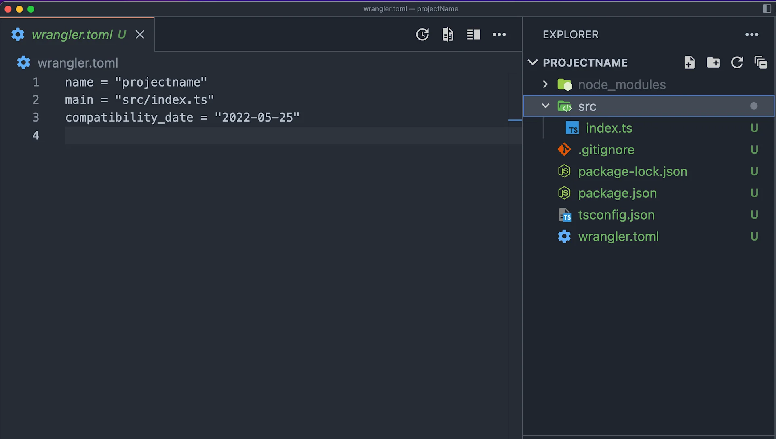The width and height of the screenshot is (776, 439).
Task: Collapse the src folder
Action: pos(546,106)
